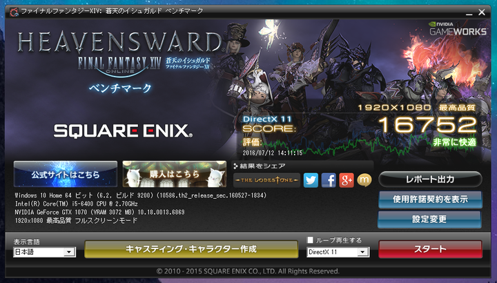Click the 1920x1080 最高品質 フルスクリーンモード line
Viewport: 497px width, 283px height.
pos(76,220)
